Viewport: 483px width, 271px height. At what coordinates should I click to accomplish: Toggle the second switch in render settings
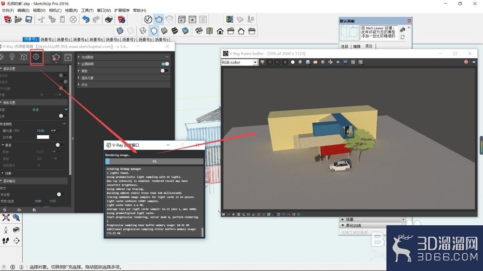[64, 82]
